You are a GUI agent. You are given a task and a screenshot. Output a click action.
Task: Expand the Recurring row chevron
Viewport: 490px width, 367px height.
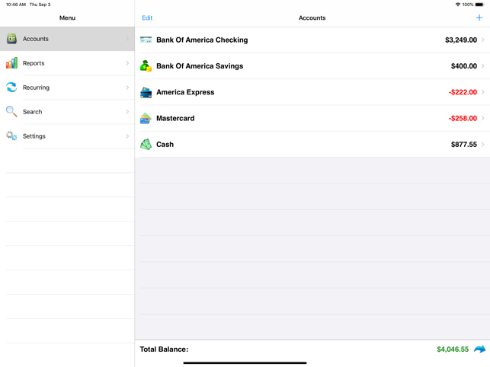click(127, 88)
